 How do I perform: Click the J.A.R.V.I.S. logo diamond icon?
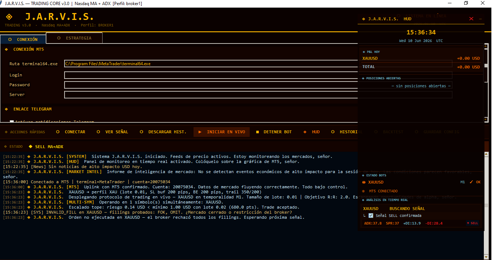click(9, 17)
